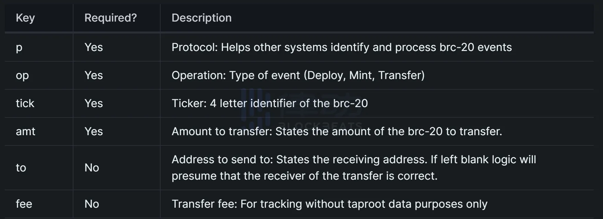Select the 'p' key cell
This screenshot has height=219, width=603.
[x=19, y=47]
